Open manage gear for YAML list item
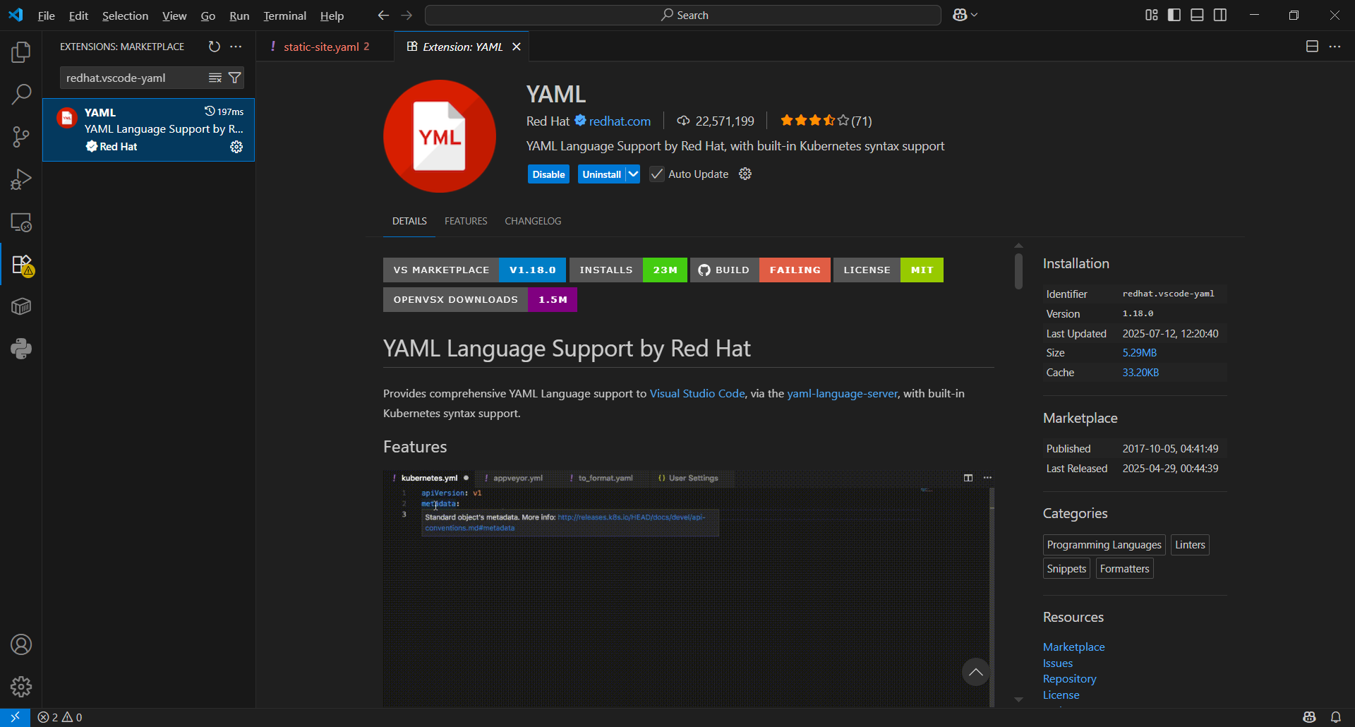The width and height of the screenshot is (1355, 727). click(236, 147)
